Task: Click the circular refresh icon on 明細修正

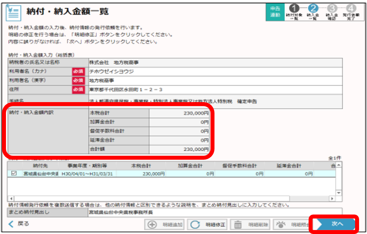Action: tap(194, 224)
